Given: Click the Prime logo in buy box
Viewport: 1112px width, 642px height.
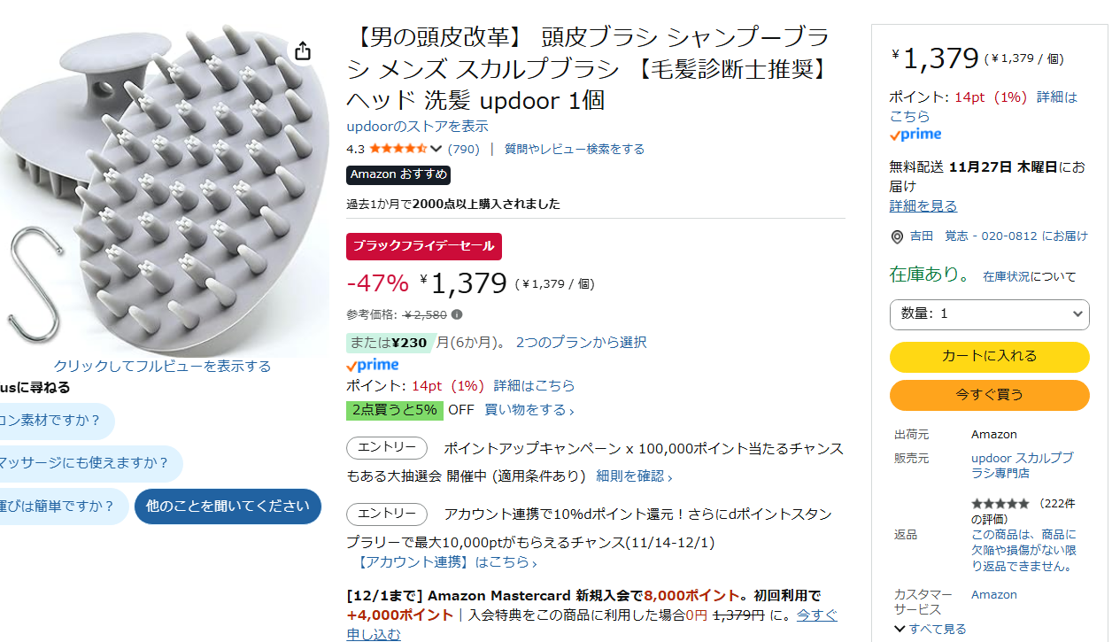Looking at the screenshot, I should click(915, 135).
